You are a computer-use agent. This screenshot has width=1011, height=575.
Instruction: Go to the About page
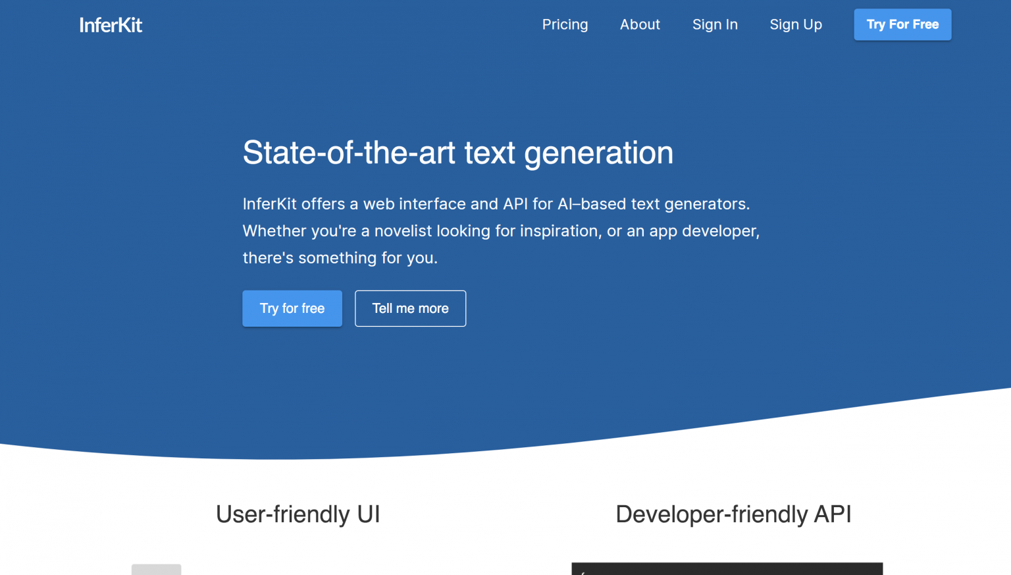click(640, 24)
